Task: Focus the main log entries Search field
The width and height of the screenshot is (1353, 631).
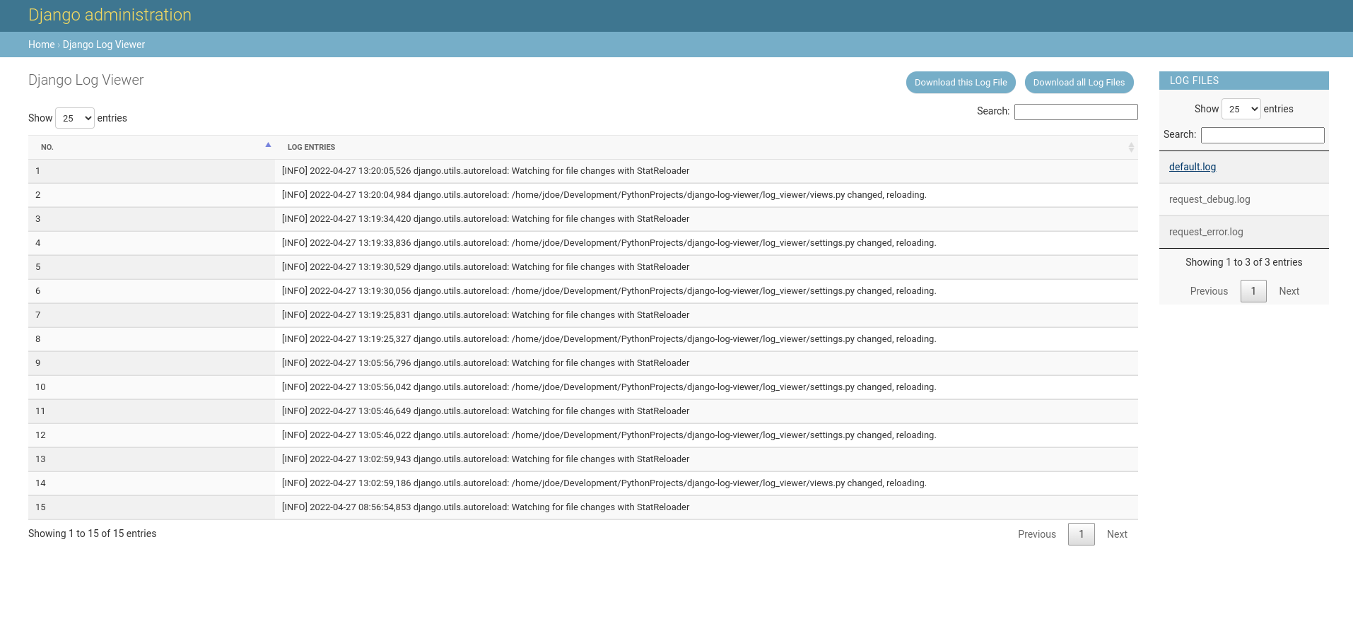Action: pos(1076,112)
